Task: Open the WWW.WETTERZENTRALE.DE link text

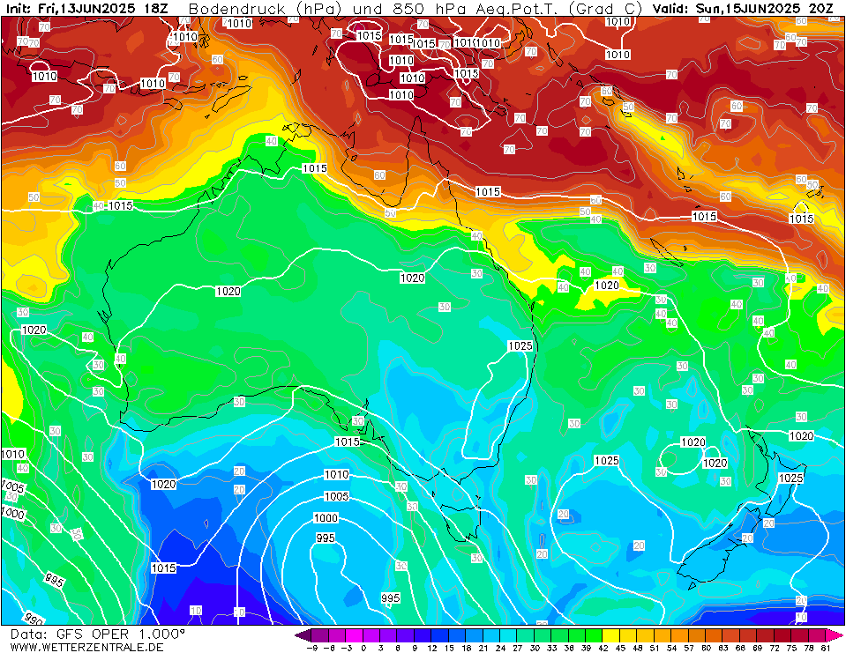Action: point(86,647)
